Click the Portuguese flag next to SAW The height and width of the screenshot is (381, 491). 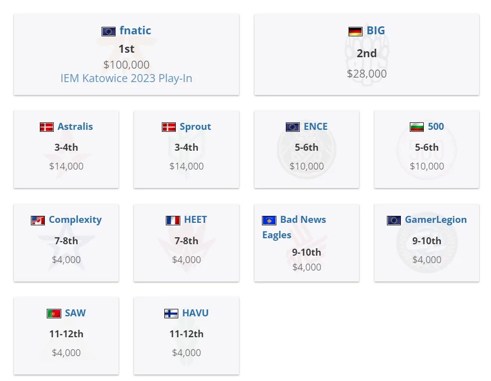pos(54,313)
